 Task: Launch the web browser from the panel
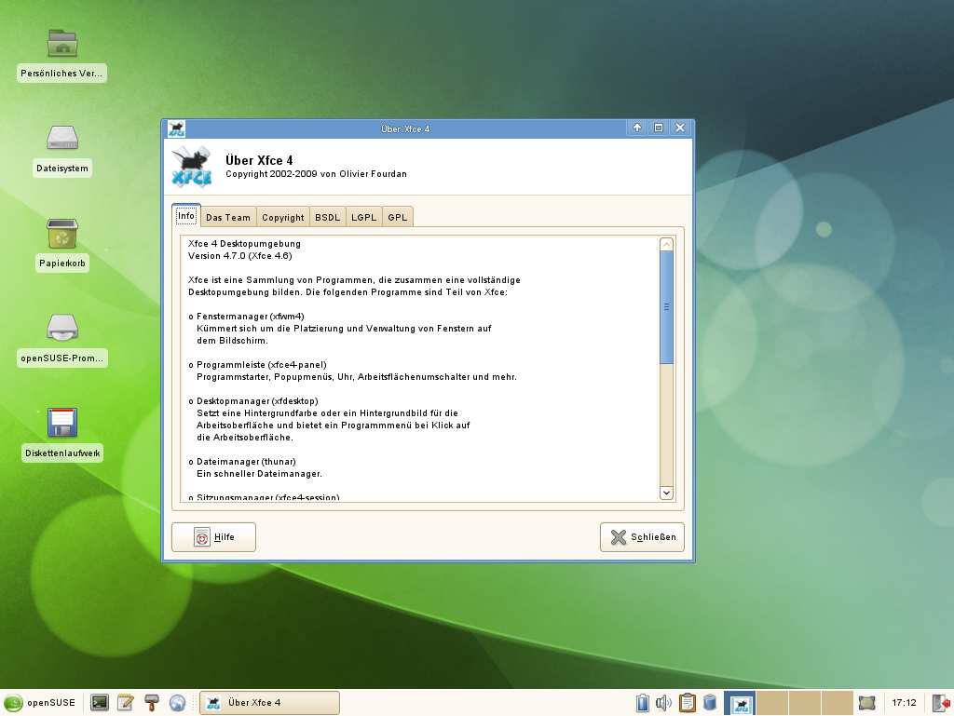tap(176, 703)
